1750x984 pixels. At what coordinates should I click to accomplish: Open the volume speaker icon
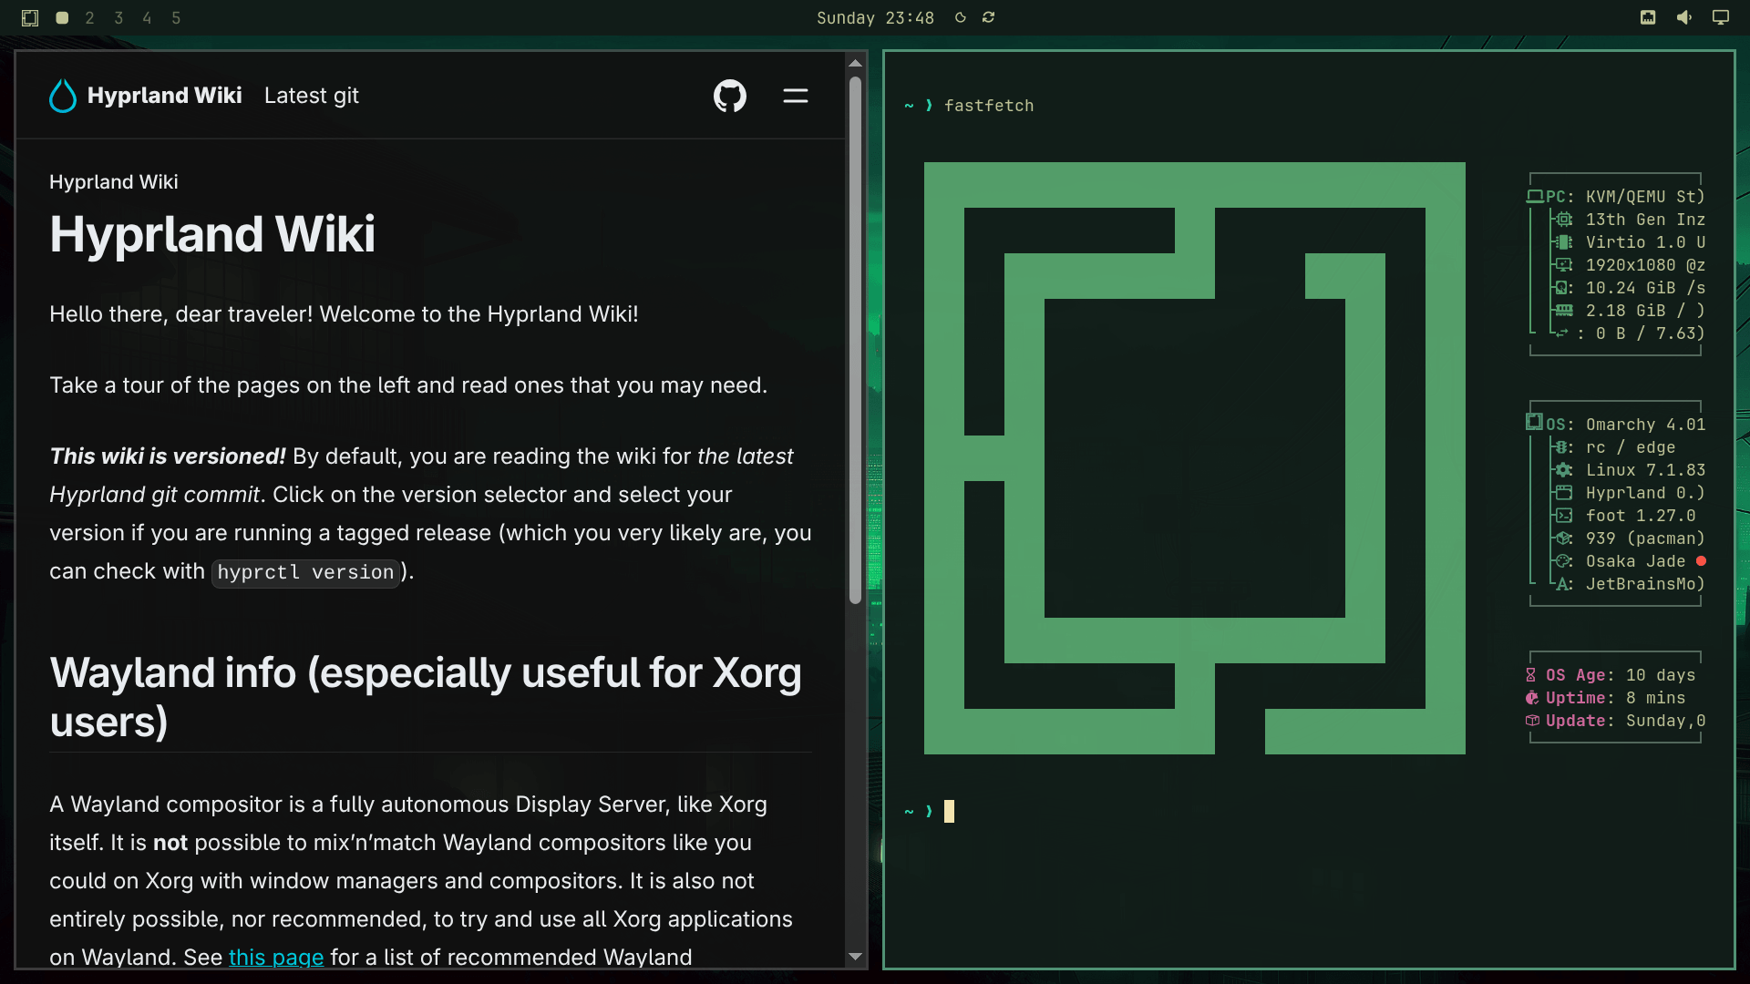pyautogui.click(x=1684, y=17)
